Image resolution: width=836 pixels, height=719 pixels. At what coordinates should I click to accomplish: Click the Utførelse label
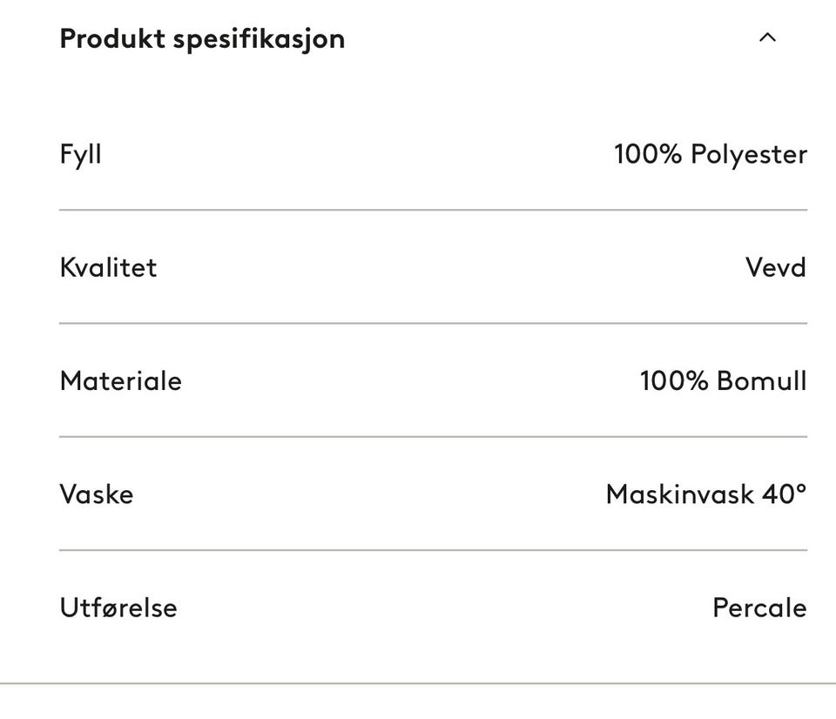click(118, 608)
